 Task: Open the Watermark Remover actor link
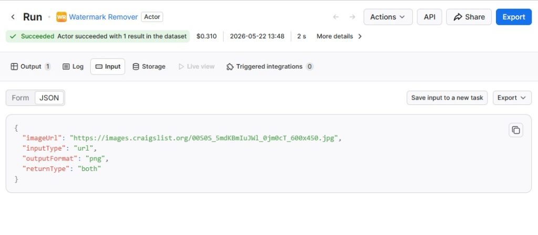click(104, 17)
